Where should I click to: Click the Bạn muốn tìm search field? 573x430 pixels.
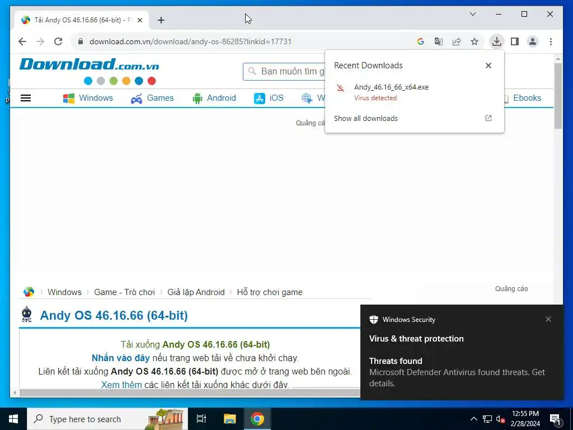(x=284, y=71)
